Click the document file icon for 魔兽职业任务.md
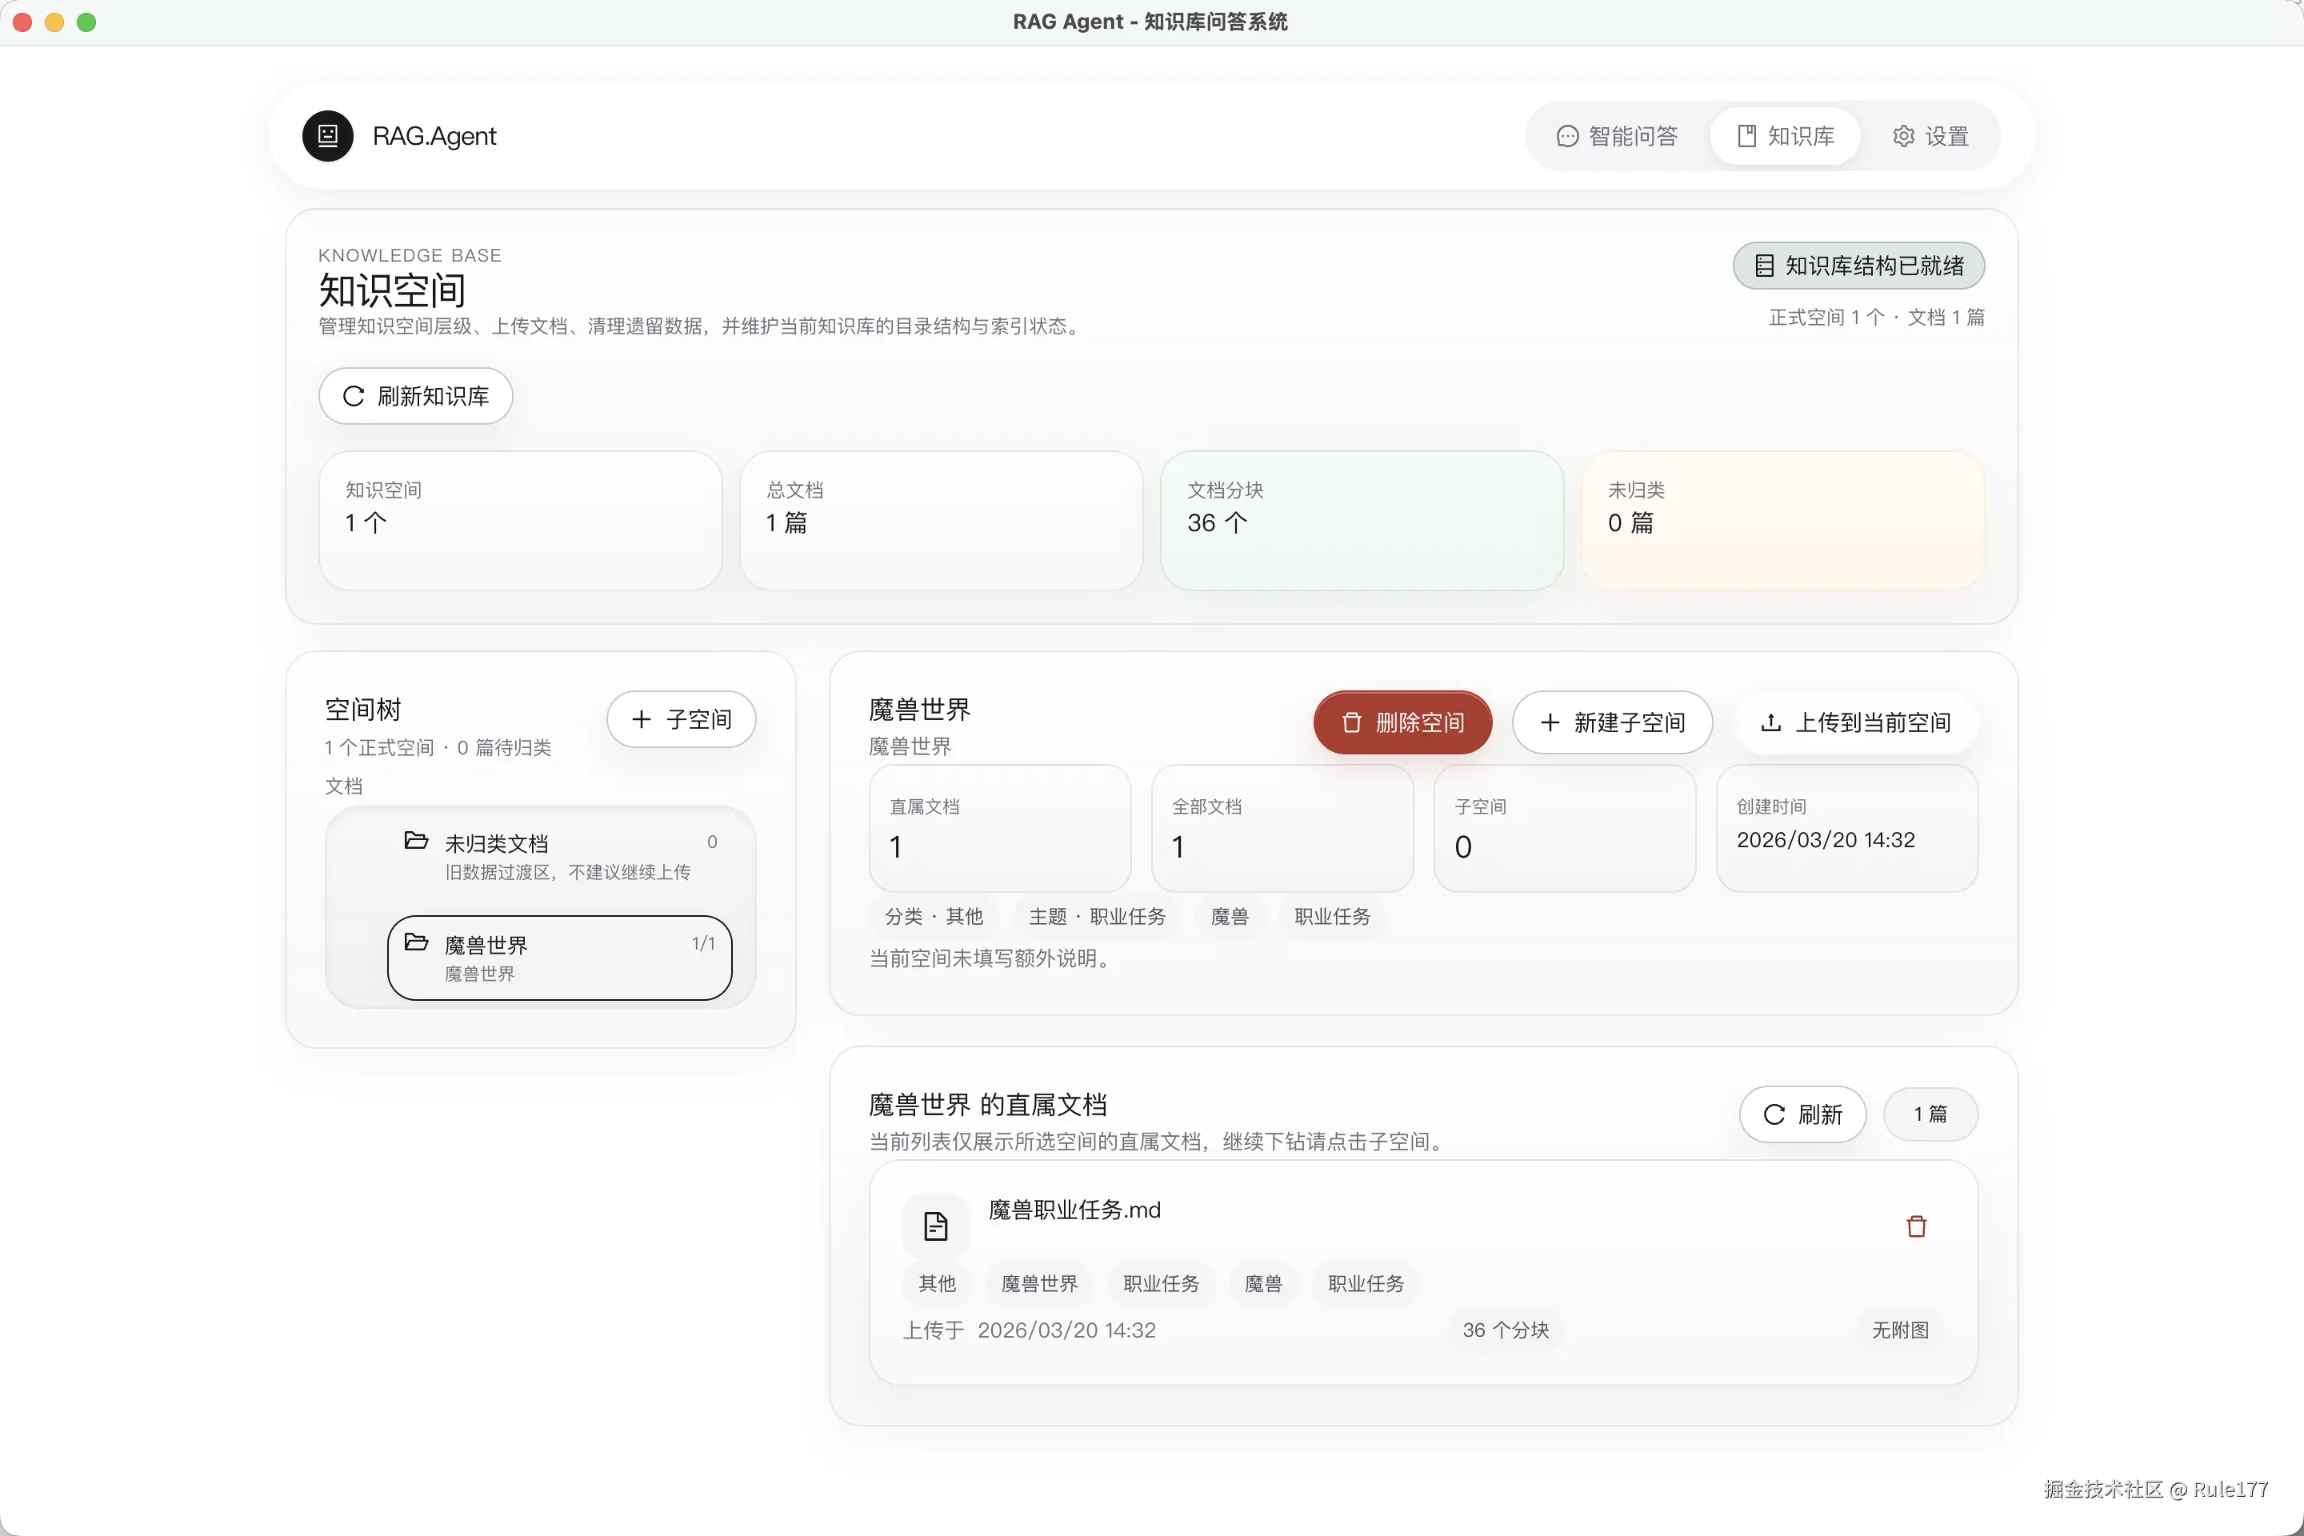 point(935,1226)
